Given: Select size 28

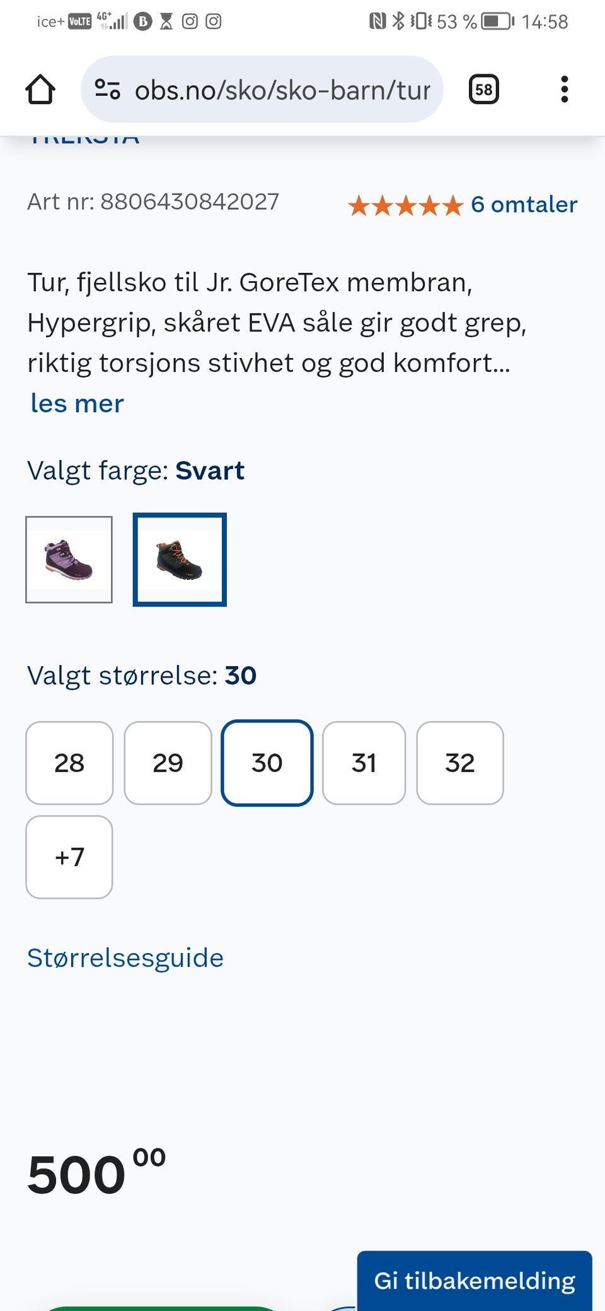Looking at the screenshot, I should coord(69,763).
